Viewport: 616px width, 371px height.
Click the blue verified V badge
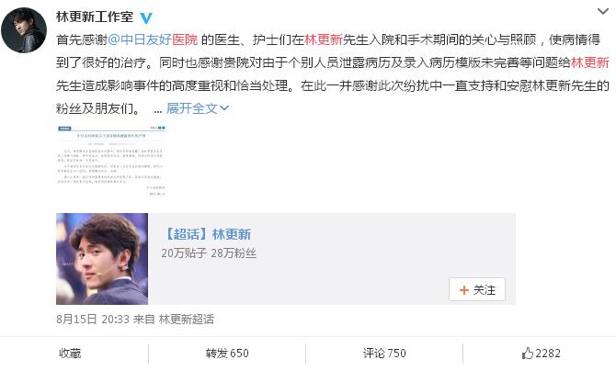(x=146, y=17)
